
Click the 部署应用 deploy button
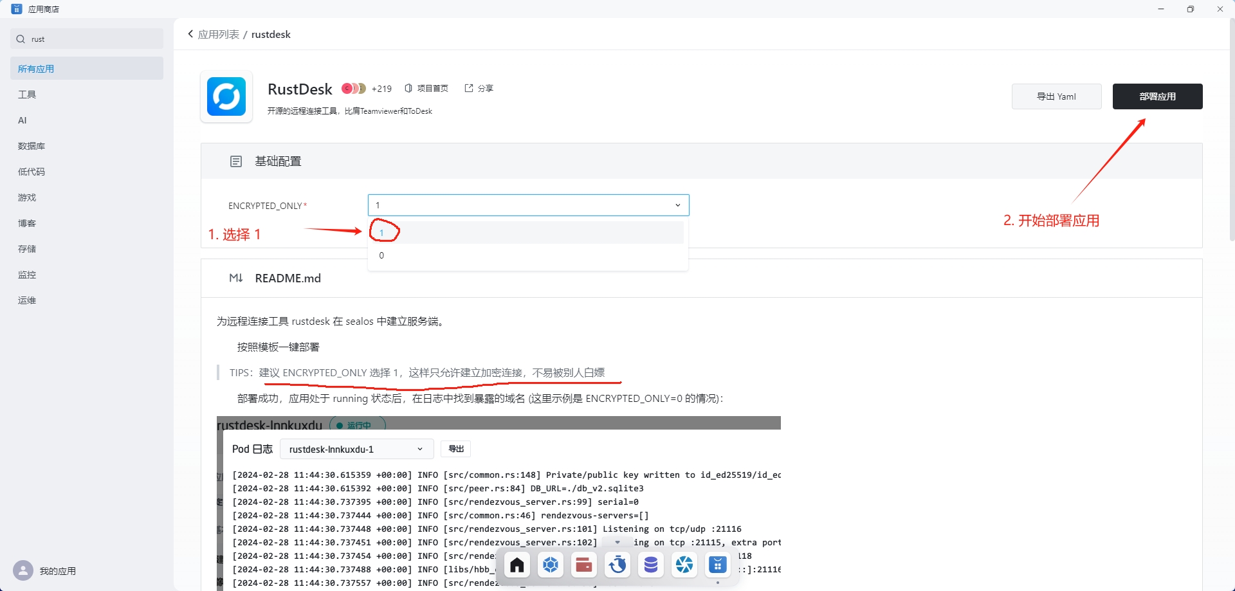1157,96
